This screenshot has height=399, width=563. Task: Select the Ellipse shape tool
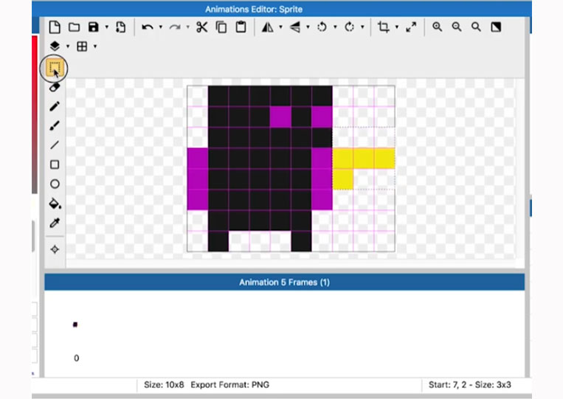55,184
